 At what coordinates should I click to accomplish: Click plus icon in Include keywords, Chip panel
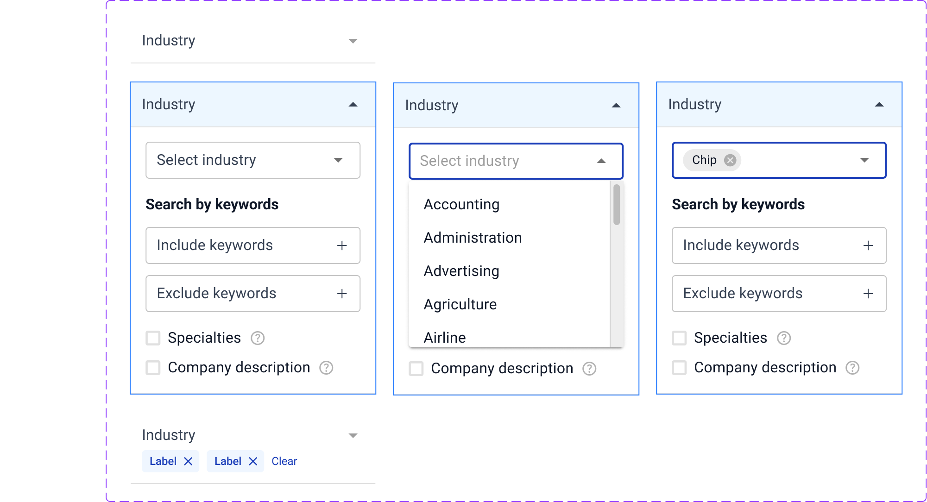pos(868,245)
